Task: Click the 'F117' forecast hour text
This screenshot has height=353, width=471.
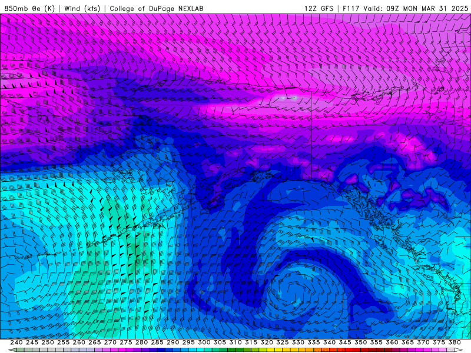Action: [x=351, y=8]
